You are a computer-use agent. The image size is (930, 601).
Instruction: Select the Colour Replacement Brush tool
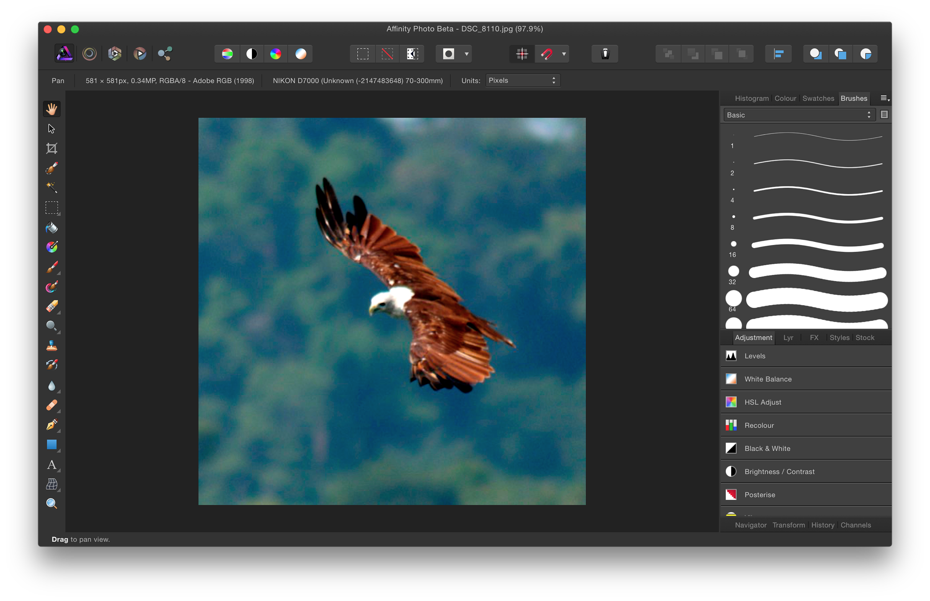[52, 287]
